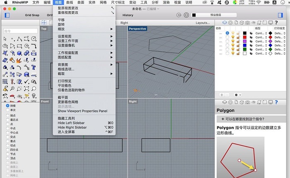290x178 pixels.
Task: Click the four-viewport layout icon
Action: point(44,23)
